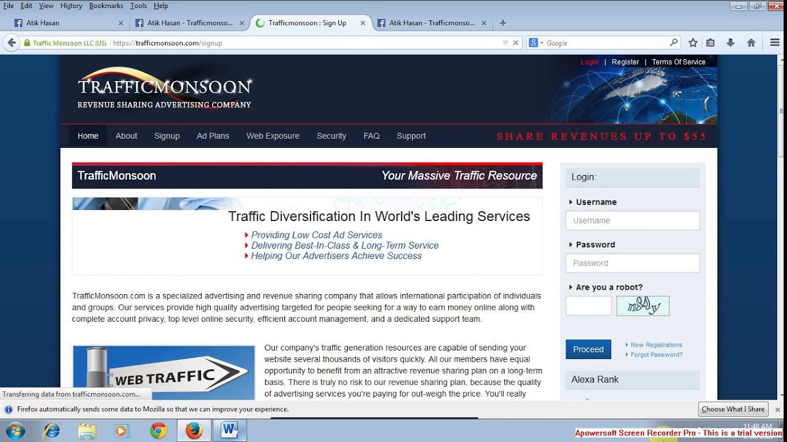Click the red Login link at top

point(589,62)
